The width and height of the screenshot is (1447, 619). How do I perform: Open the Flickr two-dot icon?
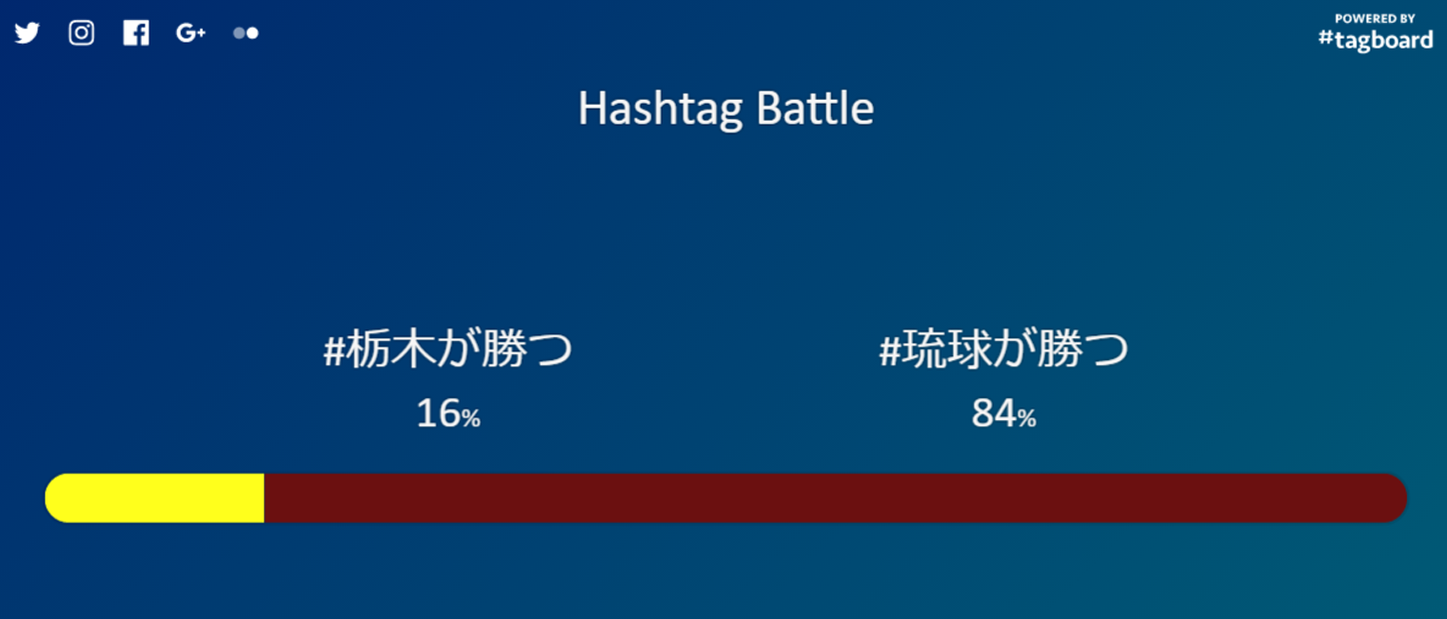pos(246,33)
